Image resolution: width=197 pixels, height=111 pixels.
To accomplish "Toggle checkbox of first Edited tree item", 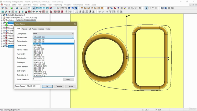I will point(4,25).
